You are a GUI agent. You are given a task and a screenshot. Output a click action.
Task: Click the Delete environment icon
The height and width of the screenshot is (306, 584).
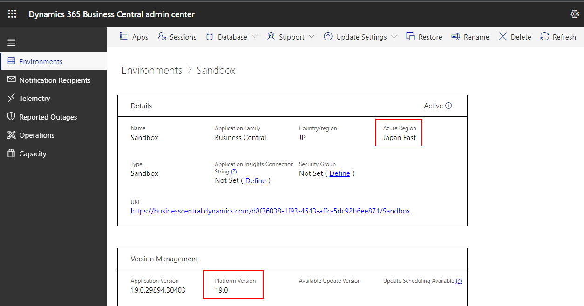coord(514,37)
